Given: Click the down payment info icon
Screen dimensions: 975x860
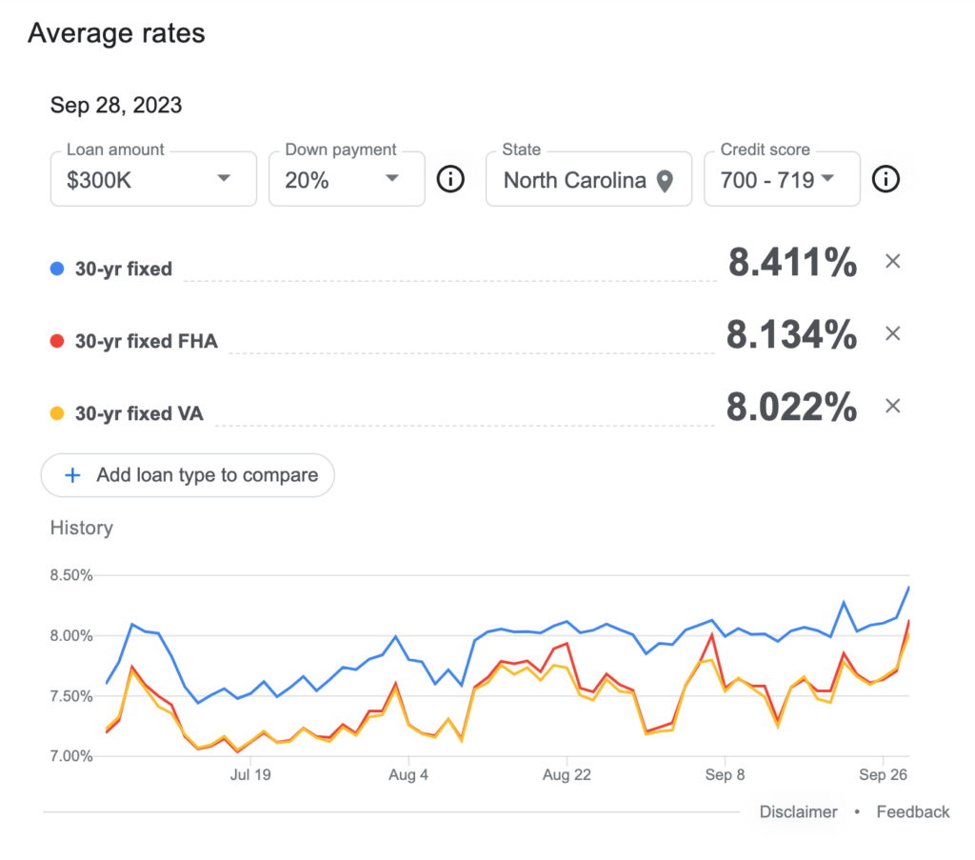Looking at the screenshot, I should pyautogui.click(x=450, y=179).
